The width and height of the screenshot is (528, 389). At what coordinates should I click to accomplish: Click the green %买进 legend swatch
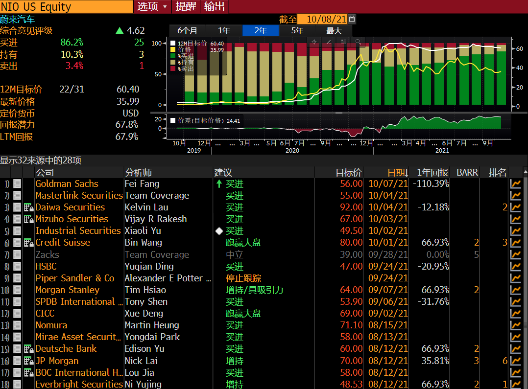[x=173, y=56]
